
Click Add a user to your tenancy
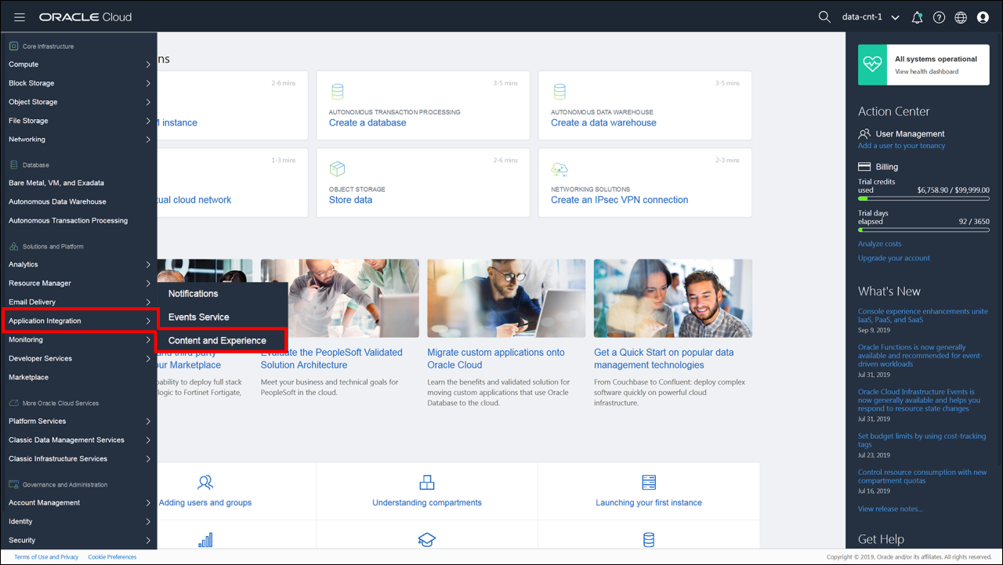pos(901,146)
